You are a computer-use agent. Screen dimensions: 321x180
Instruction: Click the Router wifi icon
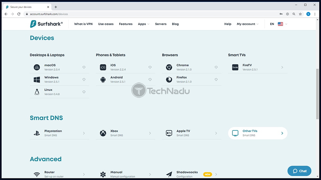coord(37,174)
